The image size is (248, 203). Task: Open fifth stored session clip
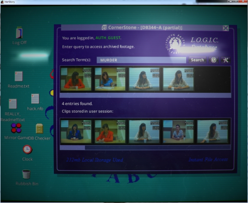click(x=213, y=132)
